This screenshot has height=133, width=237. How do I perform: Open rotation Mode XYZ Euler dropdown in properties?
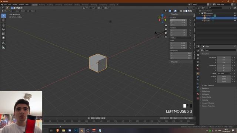coord(224,74)
